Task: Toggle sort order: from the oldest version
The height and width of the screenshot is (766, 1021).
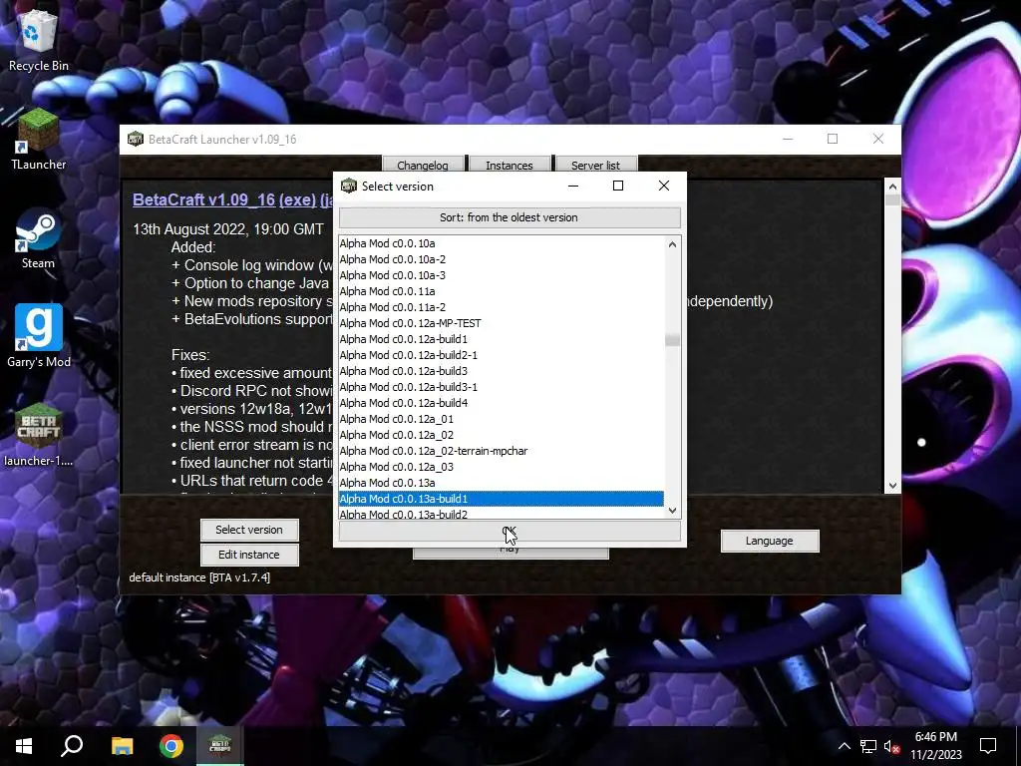Action: tap(510, 217)
